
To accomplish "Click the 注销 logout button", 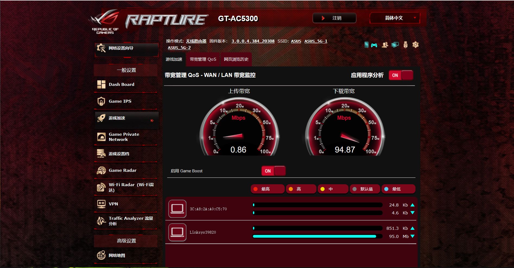I will pos(334,18).
